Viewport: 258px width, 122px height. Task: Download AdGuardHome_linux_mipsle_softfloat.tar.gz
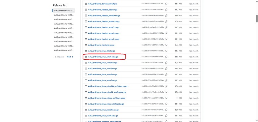tap(107, 98)
